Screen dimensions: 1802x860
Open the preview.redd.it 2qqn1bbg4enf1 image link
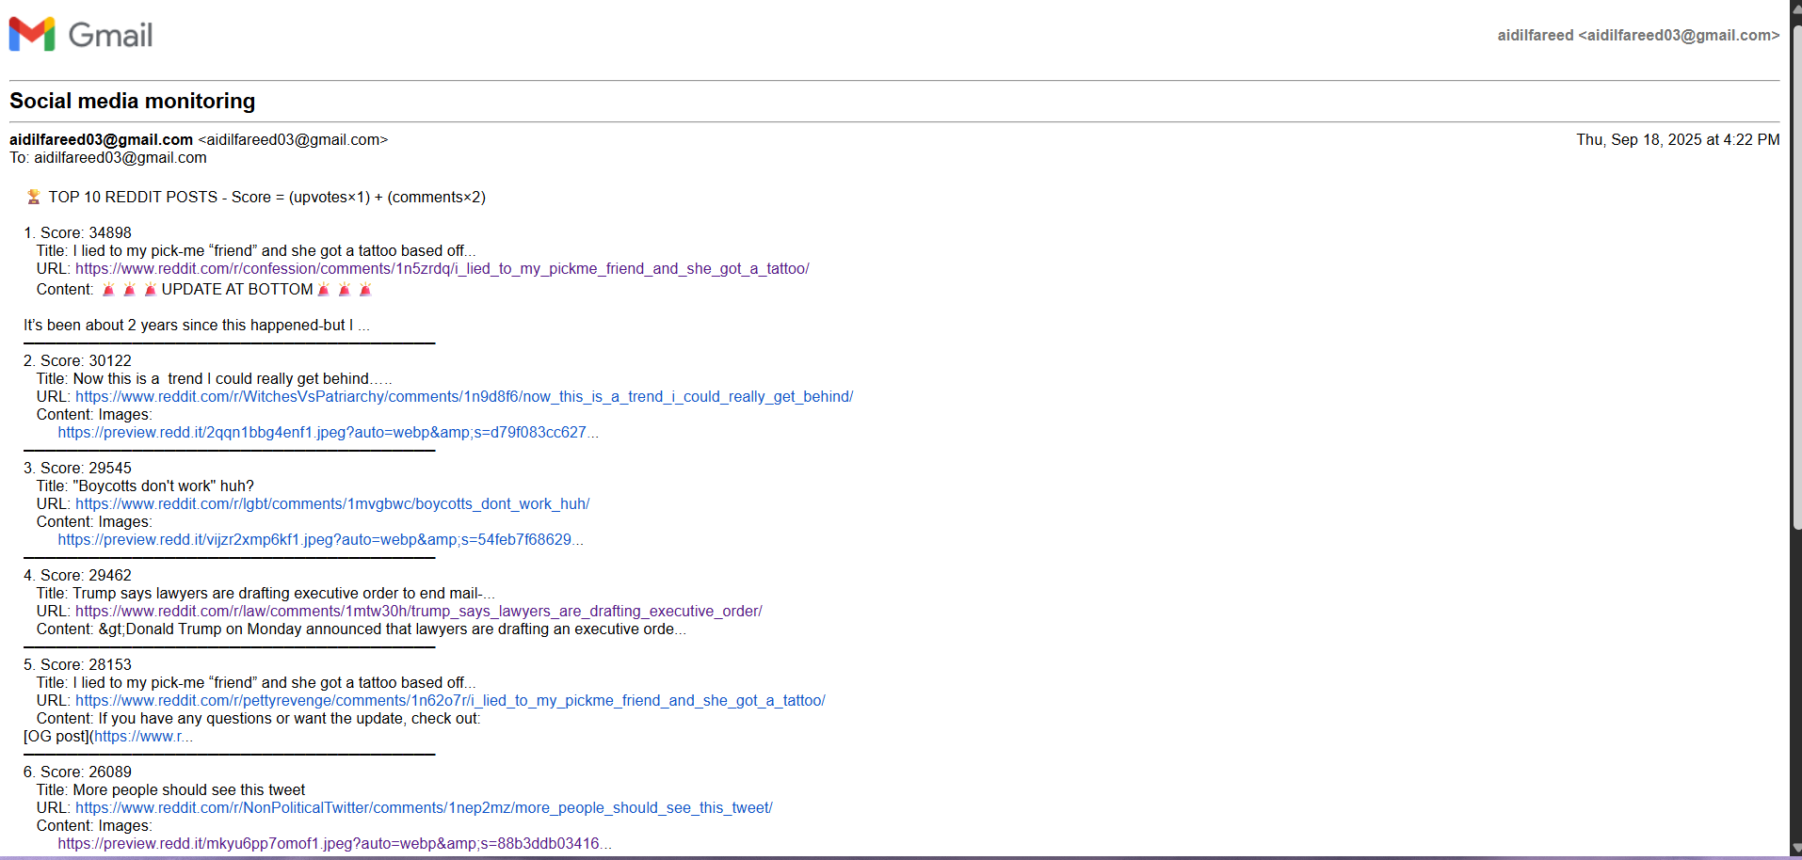pos(328,433)
